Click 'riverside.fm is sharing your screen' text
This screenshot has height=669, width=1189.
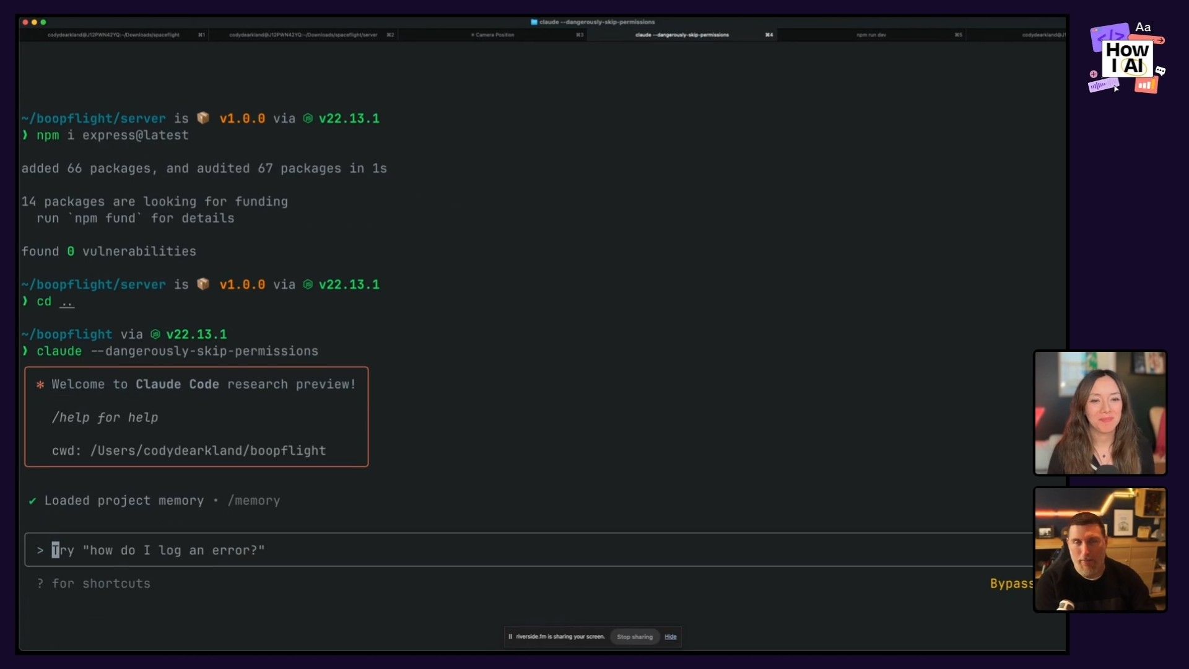[x=560, y=637]
